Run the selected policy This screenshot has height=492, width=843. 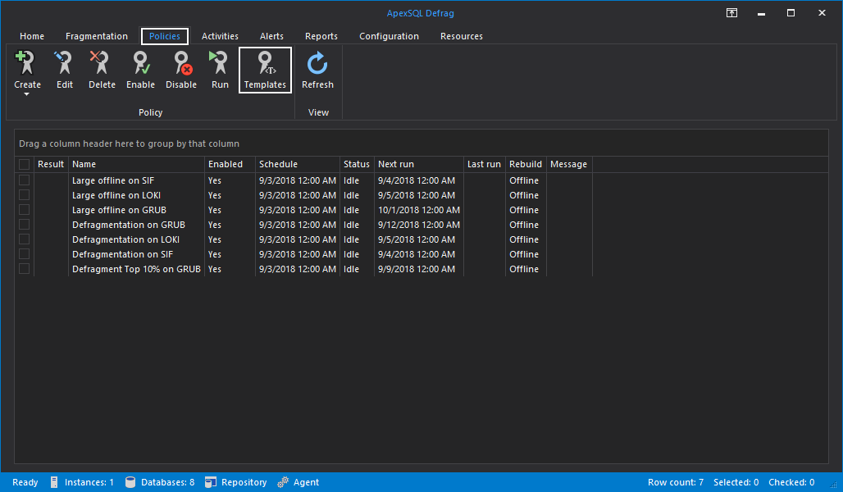pos(220,69)
